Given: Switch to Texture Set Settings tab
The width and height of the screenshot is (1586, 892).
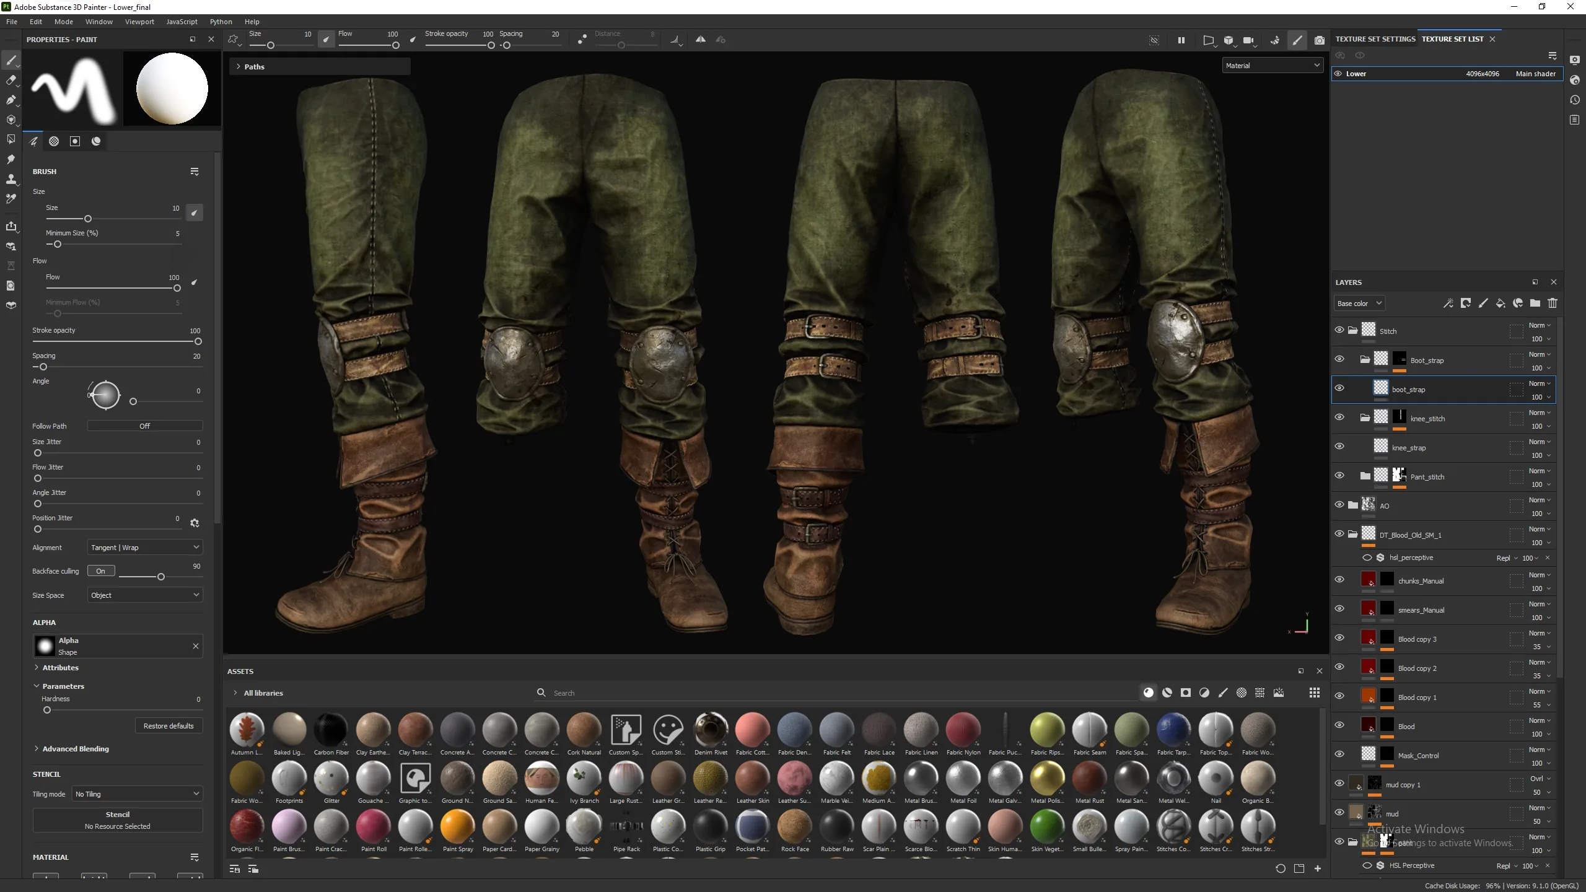Looking at the screenshot, I should [1375, 39].
